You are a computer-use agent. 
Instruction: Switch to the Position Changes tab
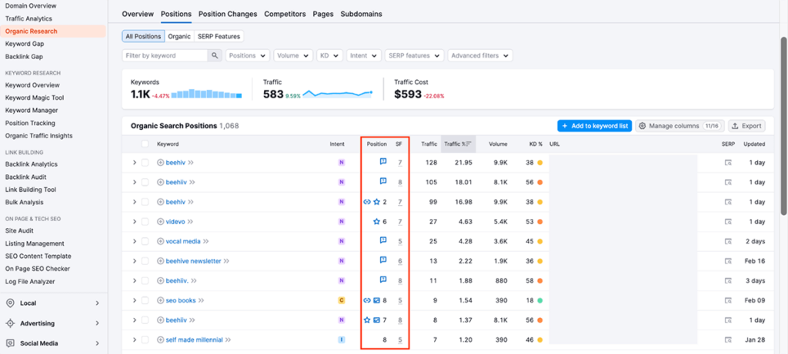coord(228,14)
